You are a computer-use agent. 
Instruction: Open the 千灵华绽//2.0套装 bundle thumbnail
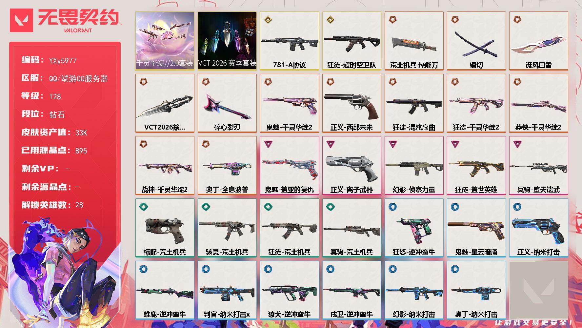pos(165,41)
